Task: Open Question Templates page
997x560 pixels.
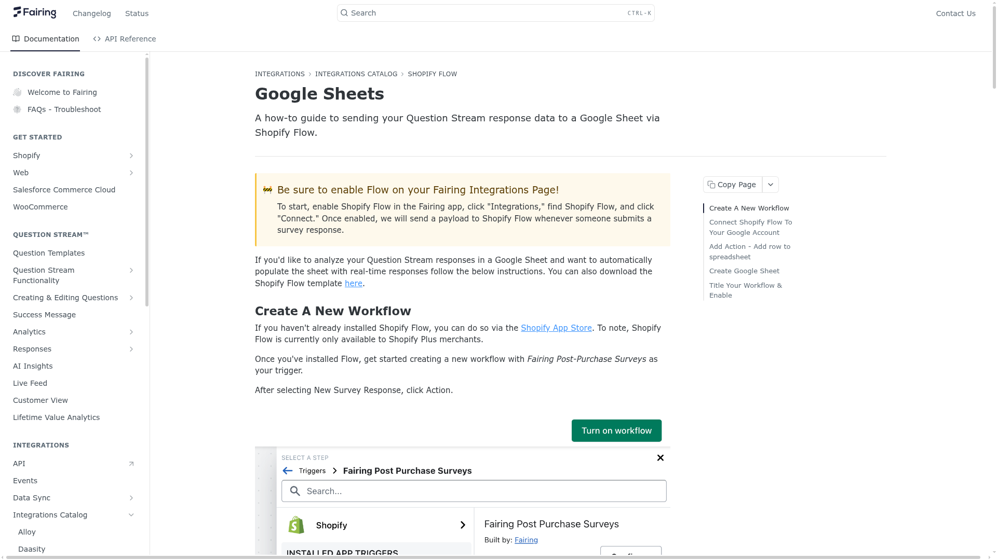Action: pyautogui.click(x=49, y=253)
